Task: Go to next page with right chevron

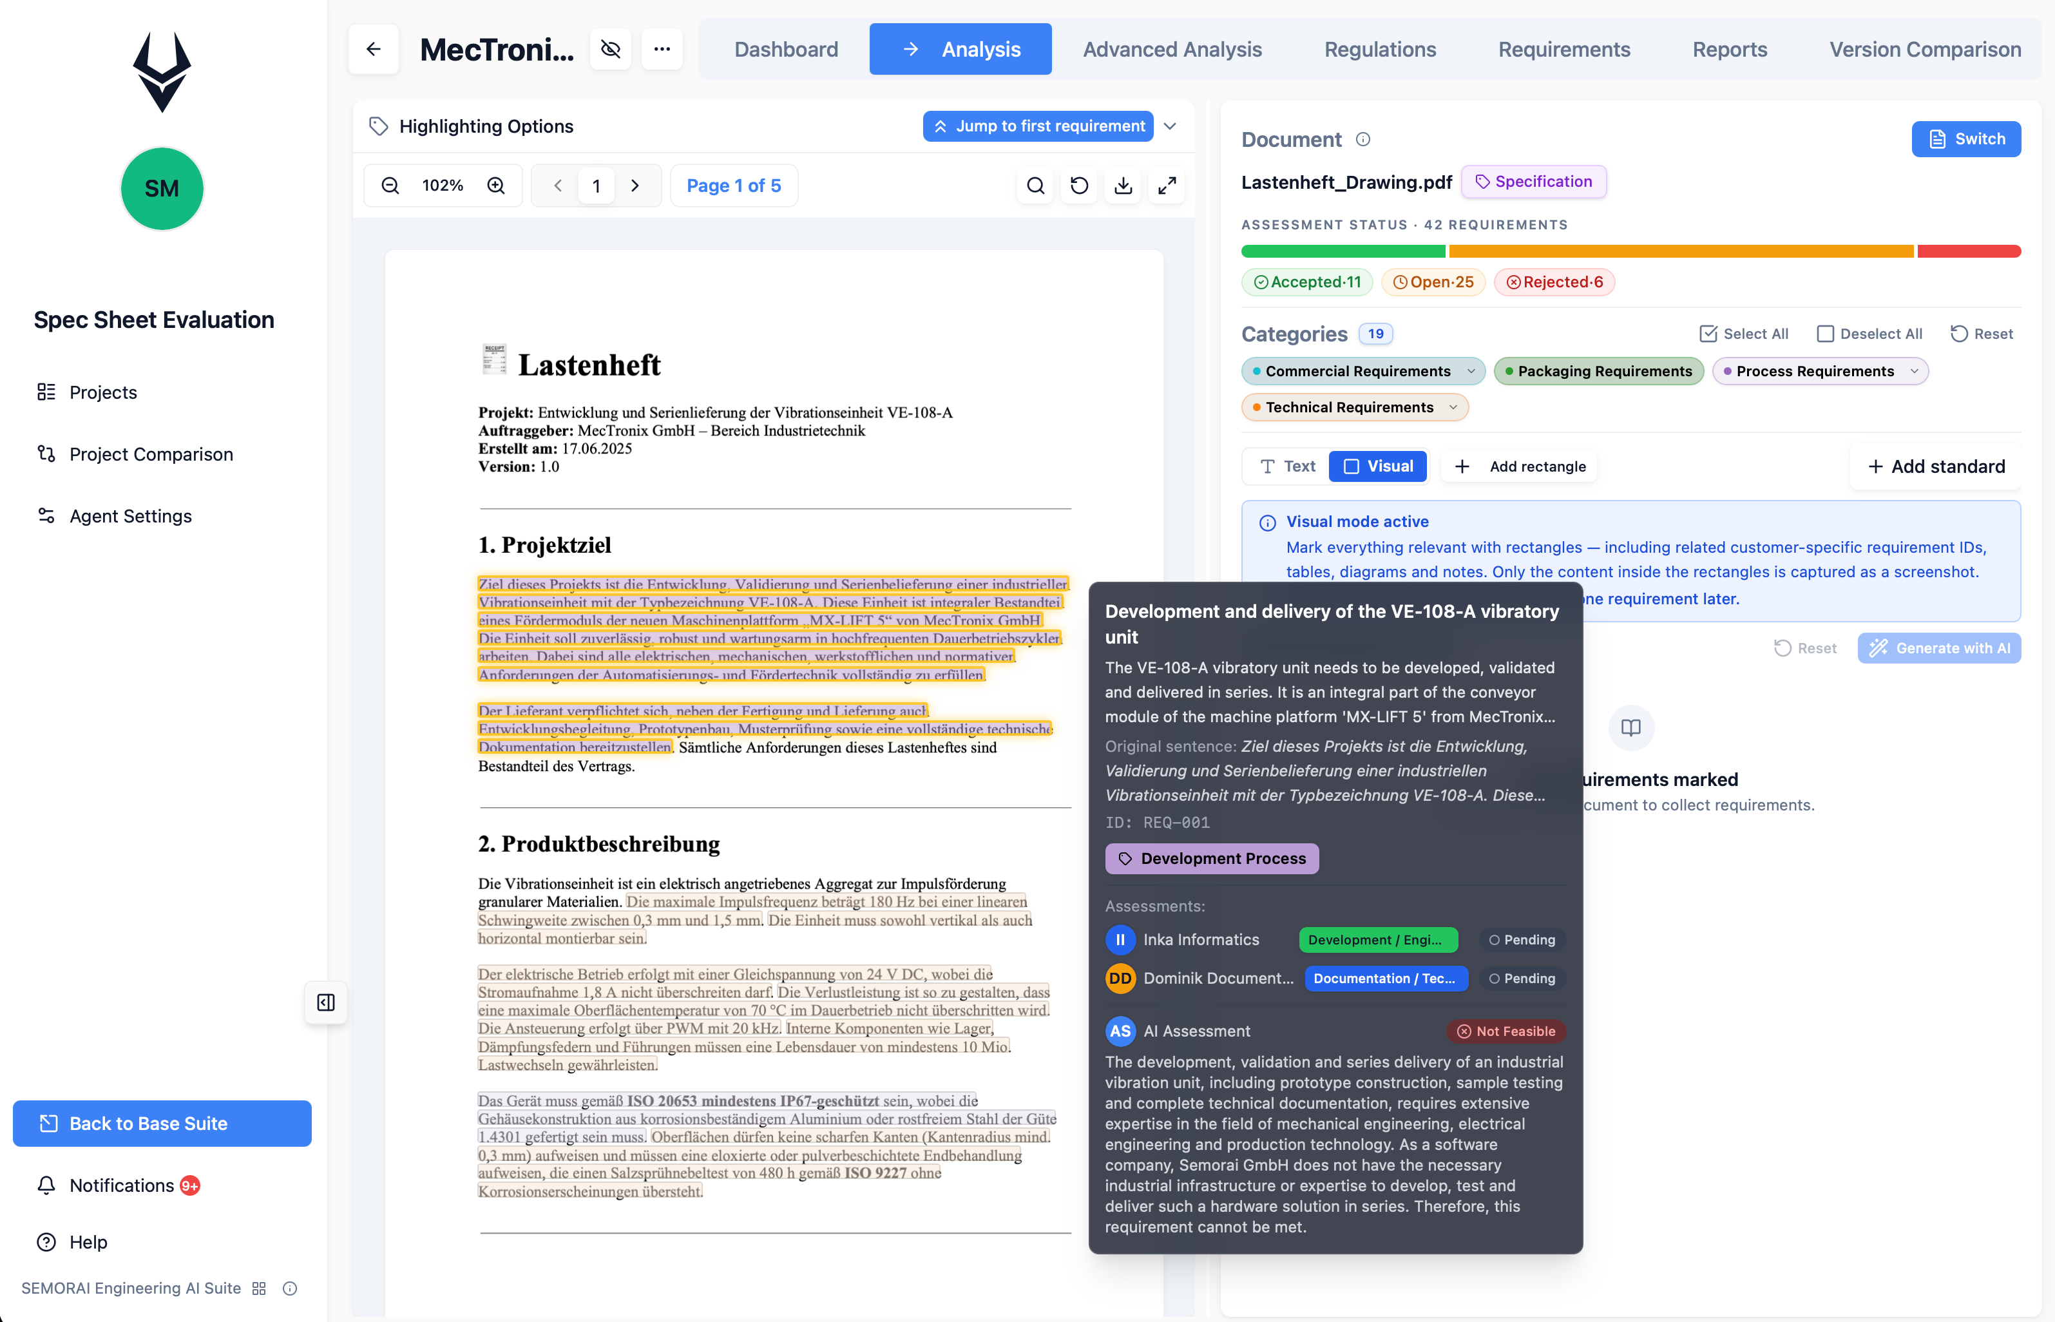Action: click(635, 186)
